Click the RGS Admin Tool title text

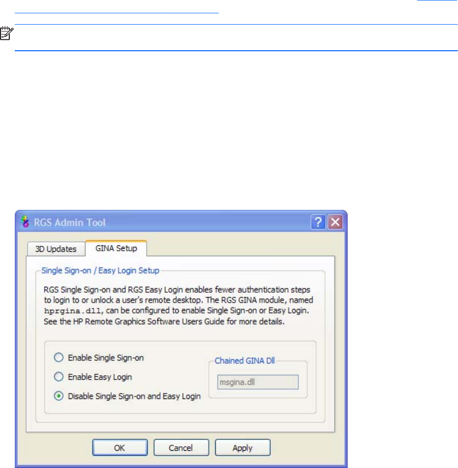coord(69,222)
